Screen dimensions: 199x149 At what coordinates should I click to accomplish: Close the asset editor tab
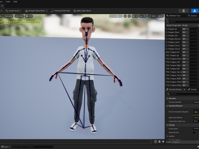pyautogui.click(x=2, y=6)
